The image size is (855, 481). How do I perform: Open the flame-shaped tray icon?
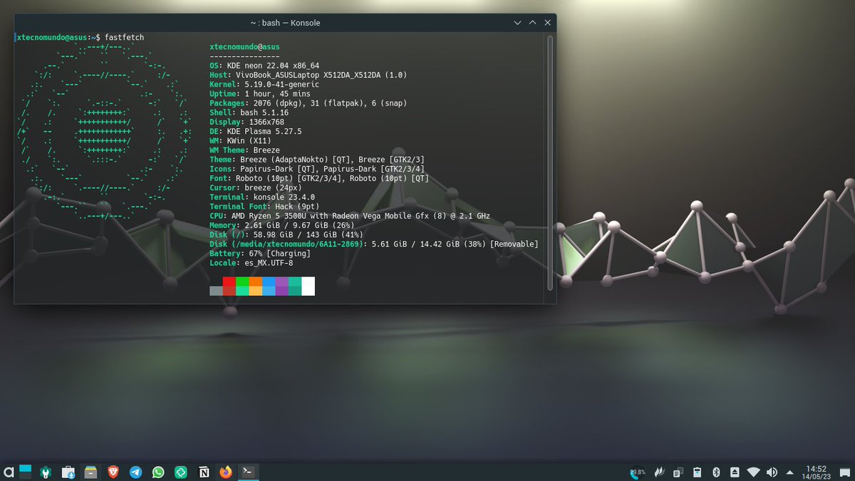(x=660, y=472)
